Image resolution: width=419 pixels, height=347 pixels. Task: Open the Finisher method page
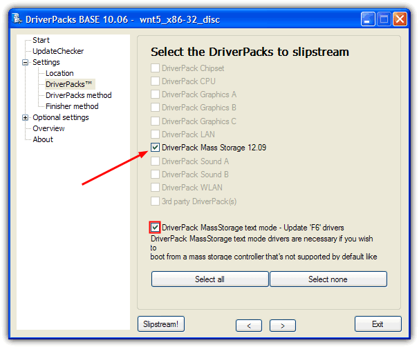(x=72, y=106)
